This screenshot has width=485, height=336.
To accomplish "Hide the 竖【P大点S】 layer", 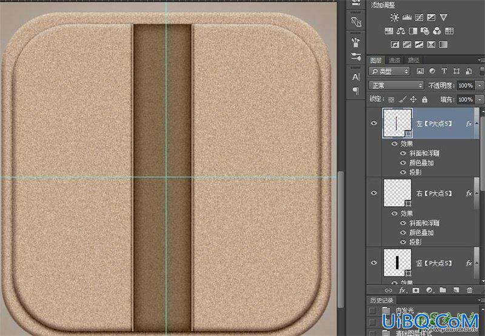I will tap(374, 263).
